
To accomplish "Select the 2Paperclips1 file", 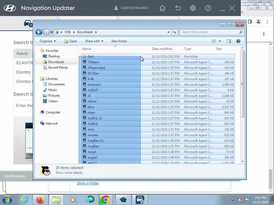I will pyautogui.click(x=158, y=68).
